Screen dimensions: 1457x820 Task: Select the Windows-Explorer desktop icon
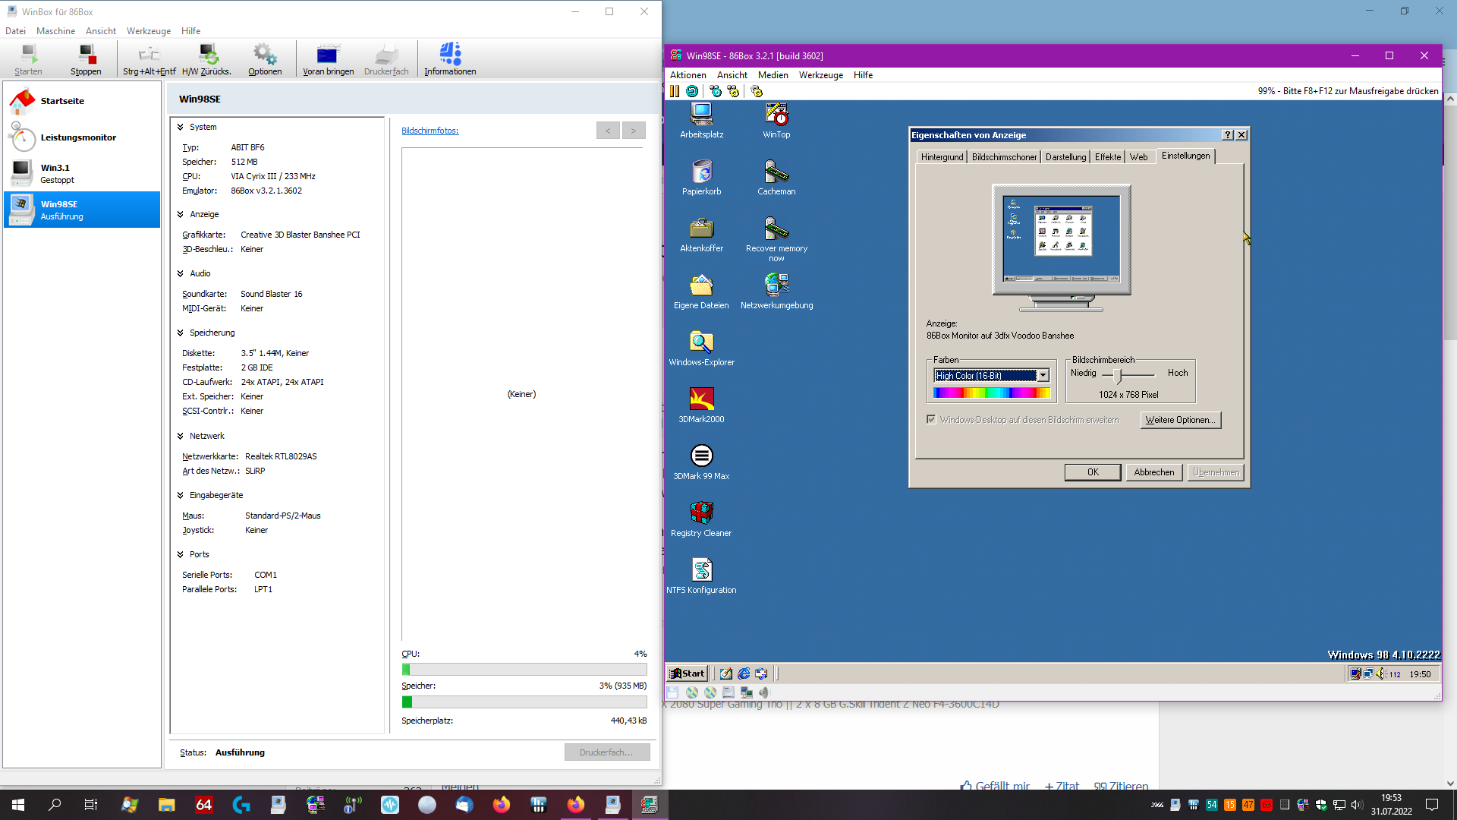click(x=701, y=348)
